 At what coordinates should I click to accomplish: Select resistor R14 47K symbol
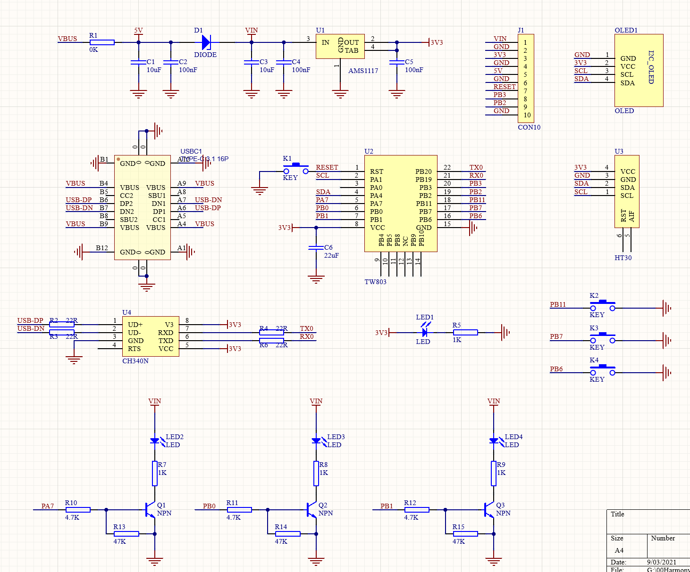tap(288, 534)
